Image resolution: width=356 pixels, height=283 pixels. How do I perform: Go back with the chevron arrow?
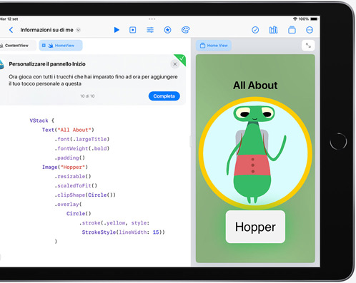pos(11,30)
